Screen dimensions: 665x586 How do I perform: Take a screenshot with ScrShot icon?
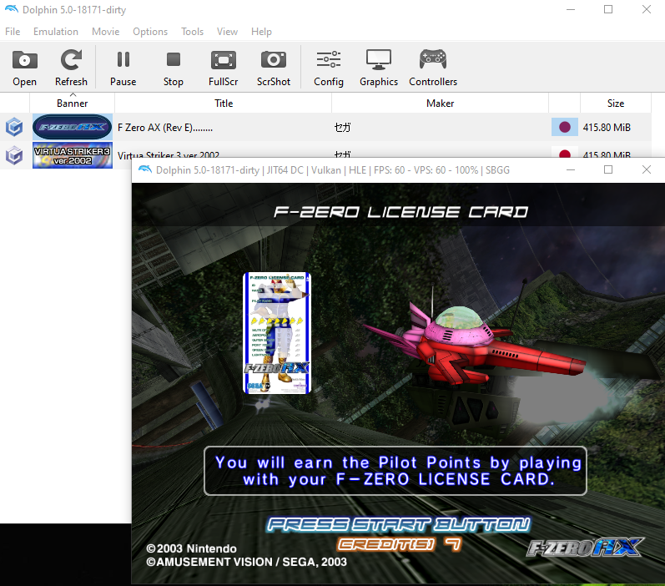click(x=273, y=68)
